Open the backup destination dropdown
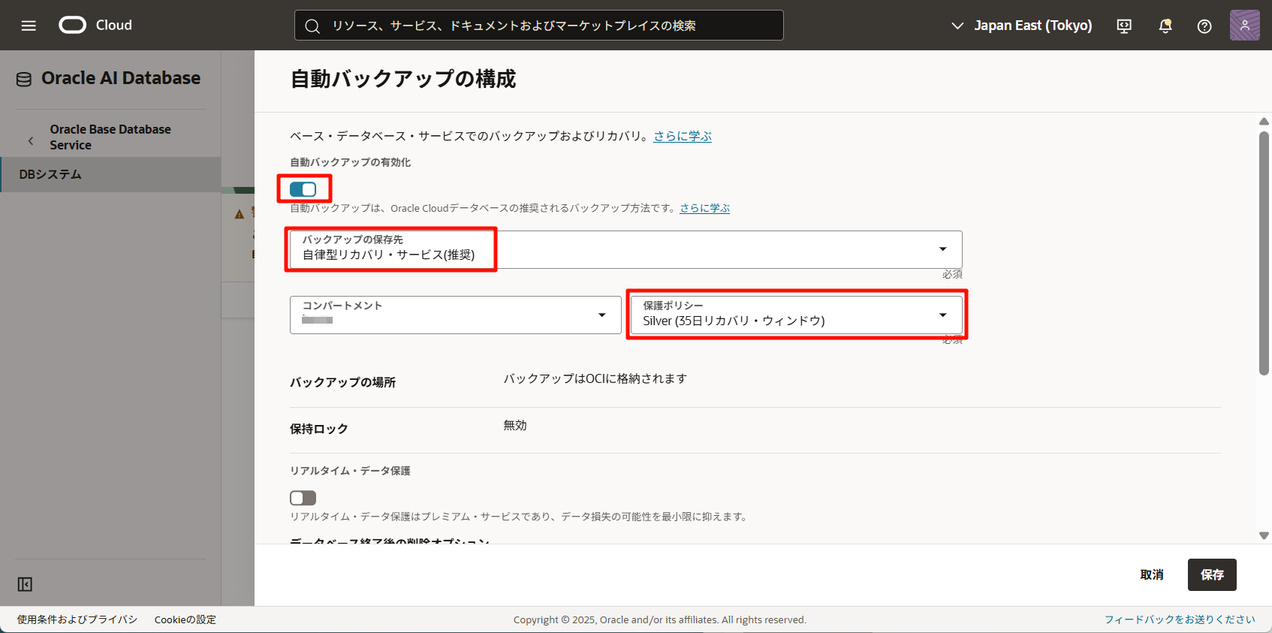Image resolution: width=1272 pixels, height=633 pixels. (x=626, y=249)
